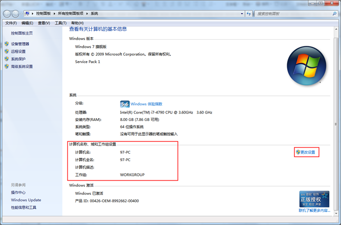Click Service Pack 1 text

click(x=88, y=62)
